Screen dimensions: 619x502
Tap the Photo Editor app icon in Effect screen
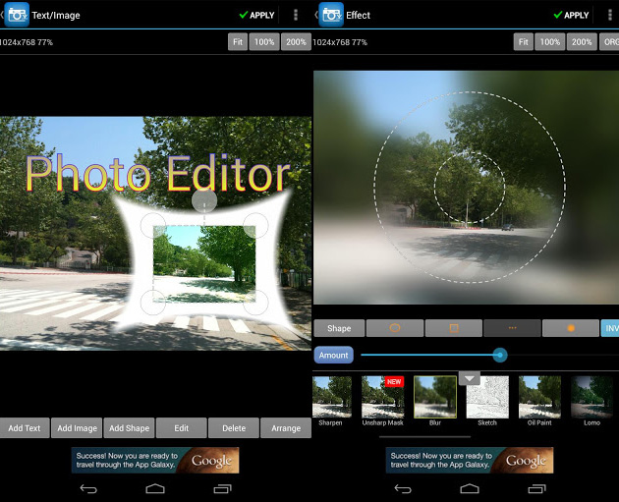pos(331,15)
